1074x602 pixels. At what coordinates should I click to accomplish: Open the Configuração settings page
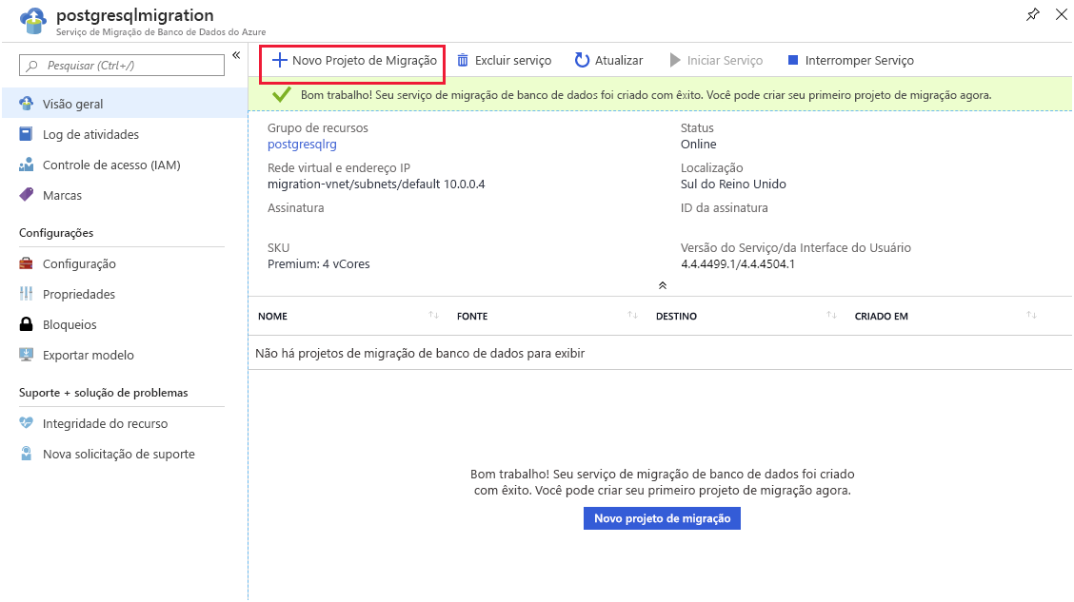(x=72, y=263)
